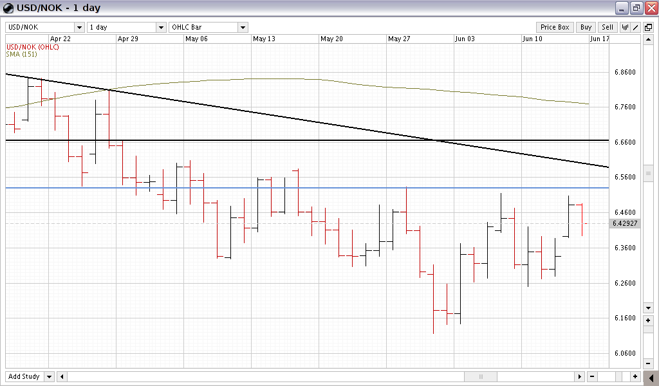Image resolution: width=659 pixels, height=386 pixels.
Task: Click the vertical scale scroll-down arrow
Action: [648, 308]
